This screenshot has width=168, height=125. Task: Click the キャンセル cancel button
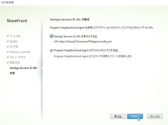155,116
